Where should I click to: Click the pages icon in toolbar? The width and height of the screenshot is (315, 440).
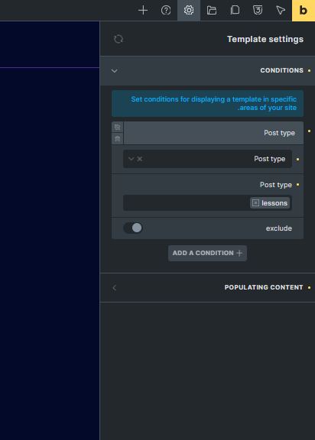pos(235,11)
